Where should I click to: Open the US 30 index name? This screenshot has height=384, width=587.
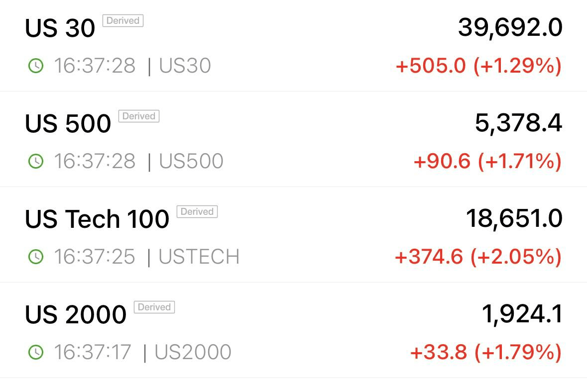tap(60, 28)
